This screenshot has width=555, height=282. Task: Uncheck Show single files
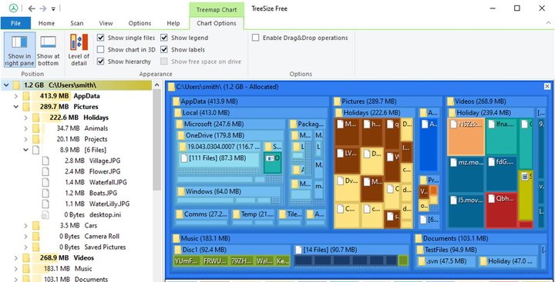(101, 38)
